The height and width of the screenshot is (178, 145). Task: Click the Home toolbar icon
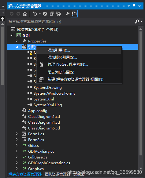pos(25,14)
